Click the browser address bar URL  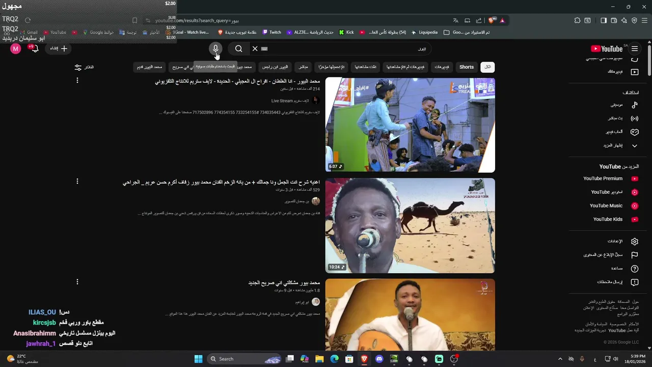click(x=197, y=20)
